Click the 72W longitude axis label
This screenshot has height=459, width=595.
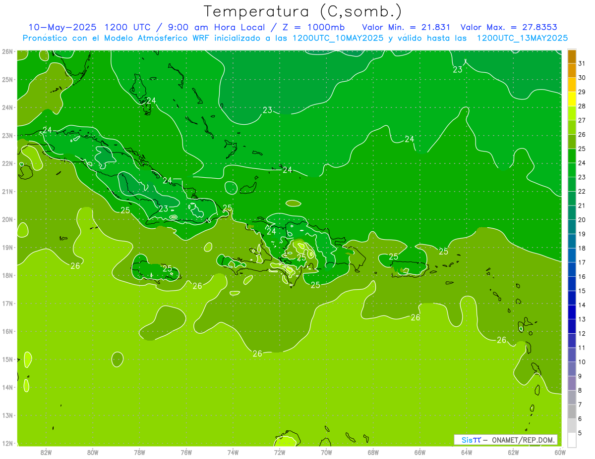coord(280,452)
